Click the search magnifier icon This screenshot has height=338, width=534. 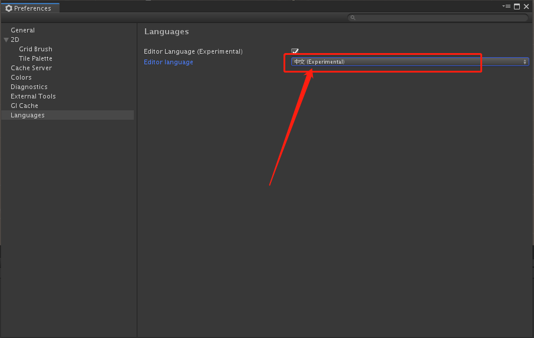click(353, 17)
